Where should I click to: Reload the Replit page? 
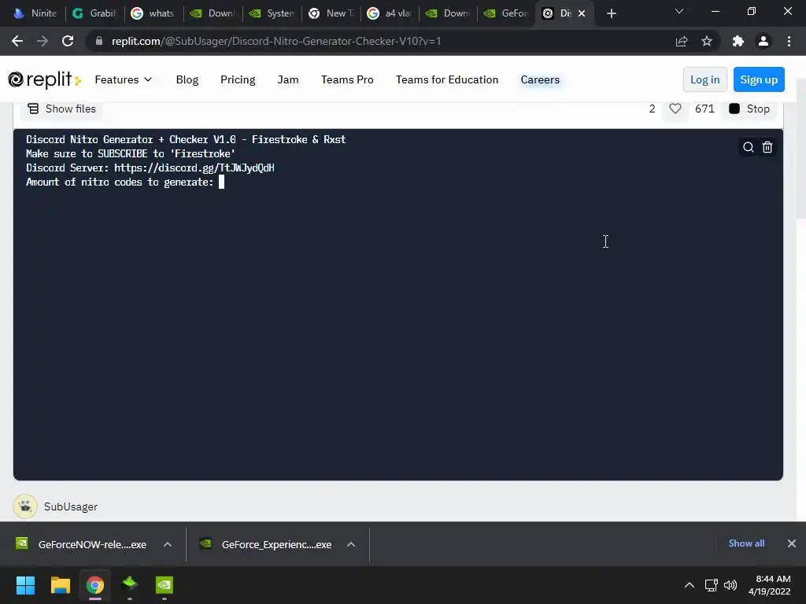68,41
